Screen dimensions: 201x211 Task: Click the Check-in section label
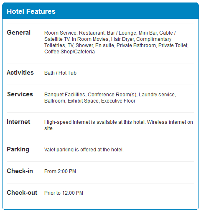(20, 171)
